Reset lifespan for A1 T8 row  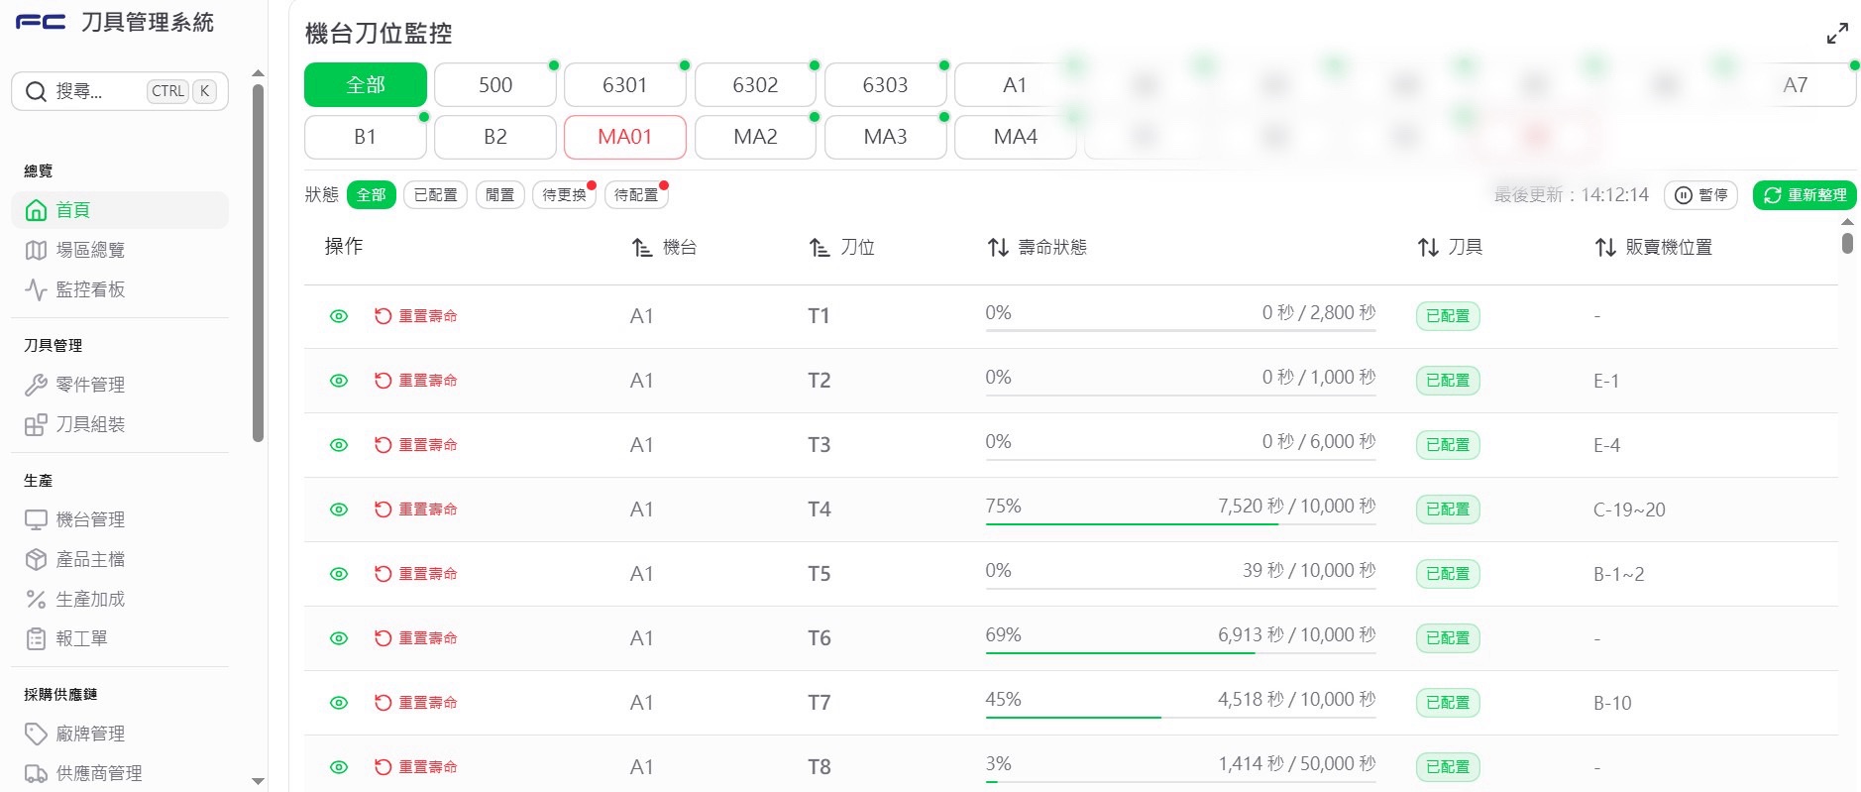pyautogui.click(x=415, y=767)
